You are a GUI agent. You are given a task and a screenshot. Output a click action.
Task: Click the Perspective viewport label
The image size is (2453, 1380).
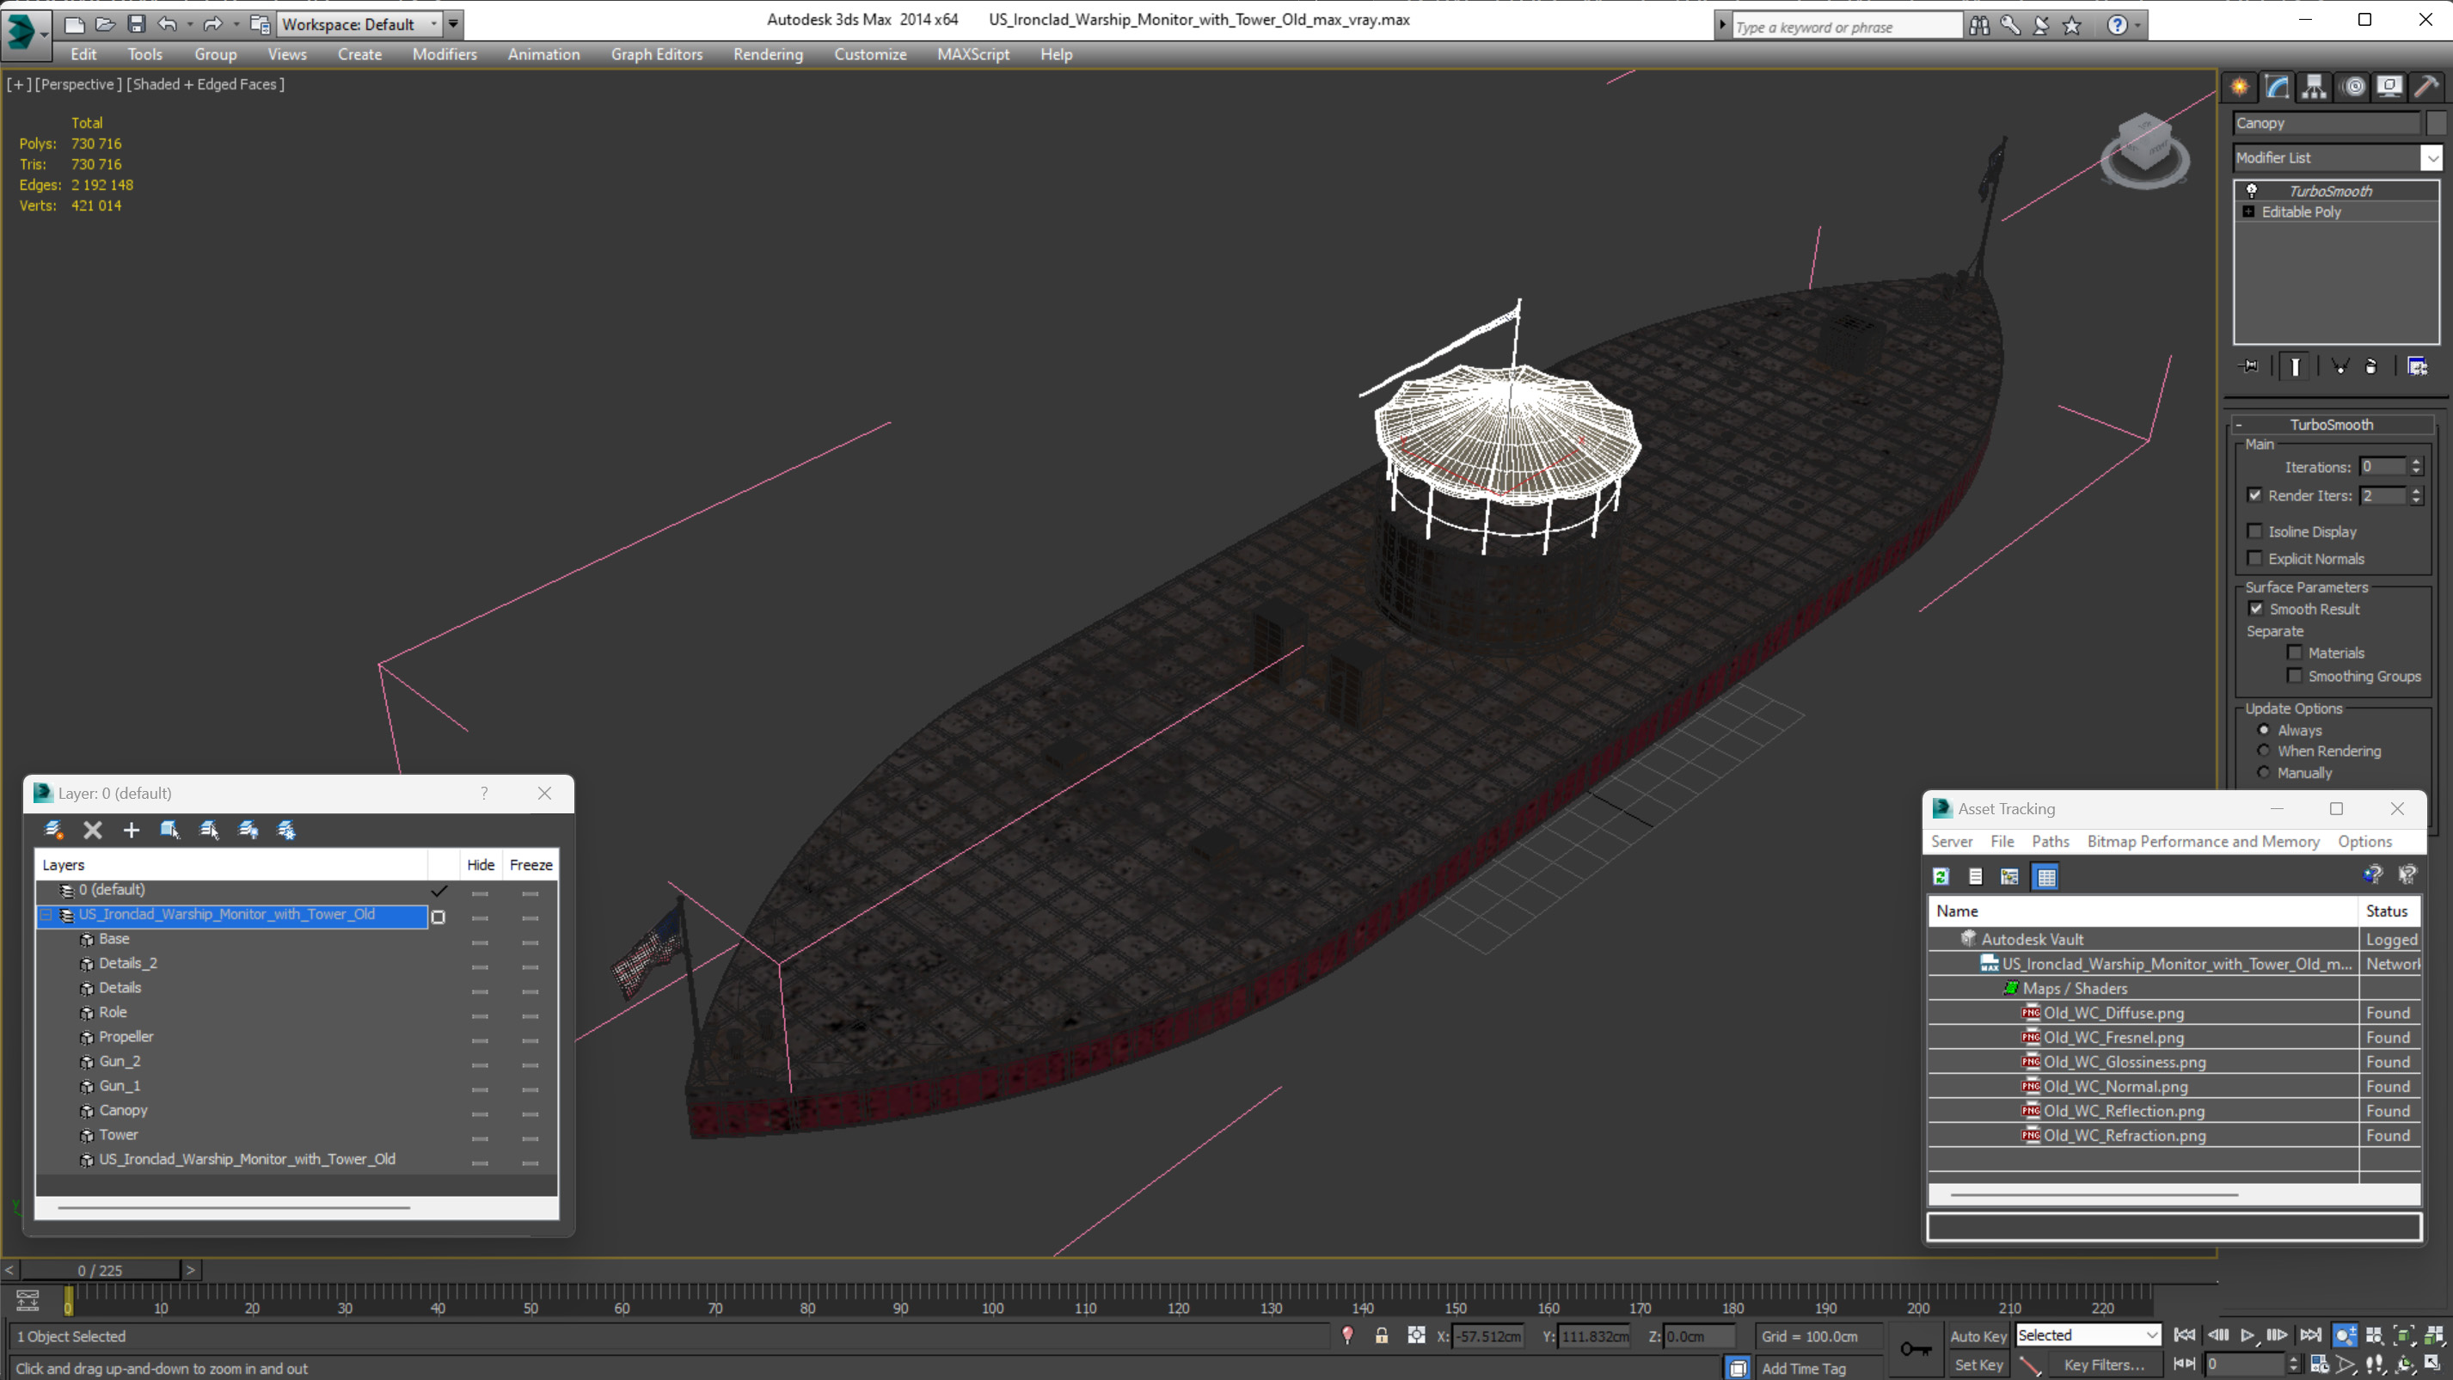coord(78,83)
